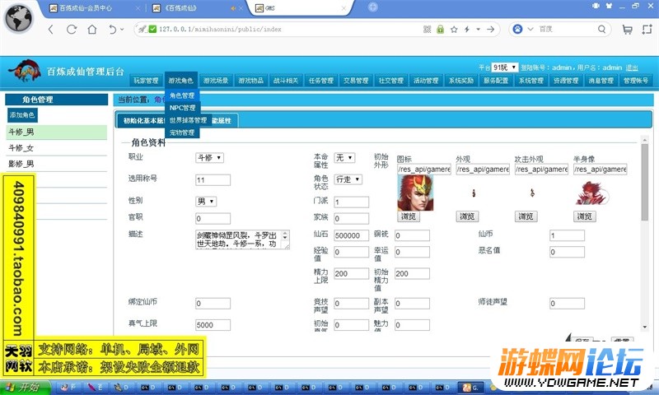Viewport: 659px width, 395px height.
Task: Select 世界掉落管理 in dropdown menu
Action: pyautogui.click(x=188, y=120)
